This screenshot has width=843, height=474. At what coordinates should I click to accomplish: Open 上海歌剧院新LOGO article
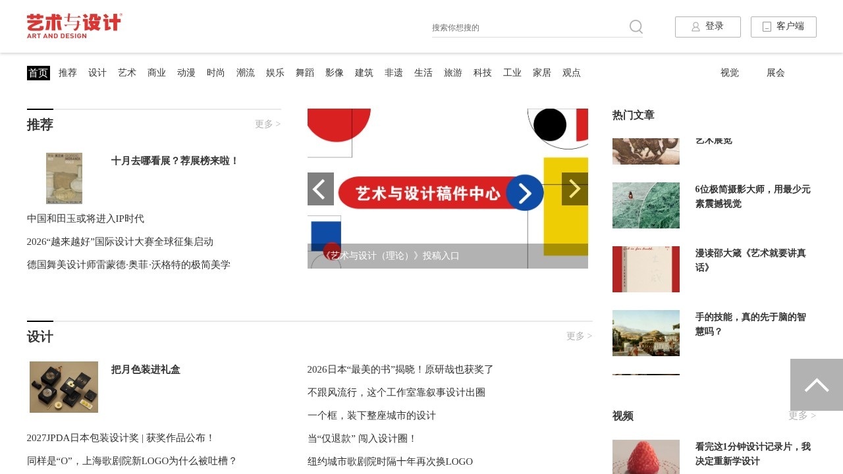[x=132, y=461]
